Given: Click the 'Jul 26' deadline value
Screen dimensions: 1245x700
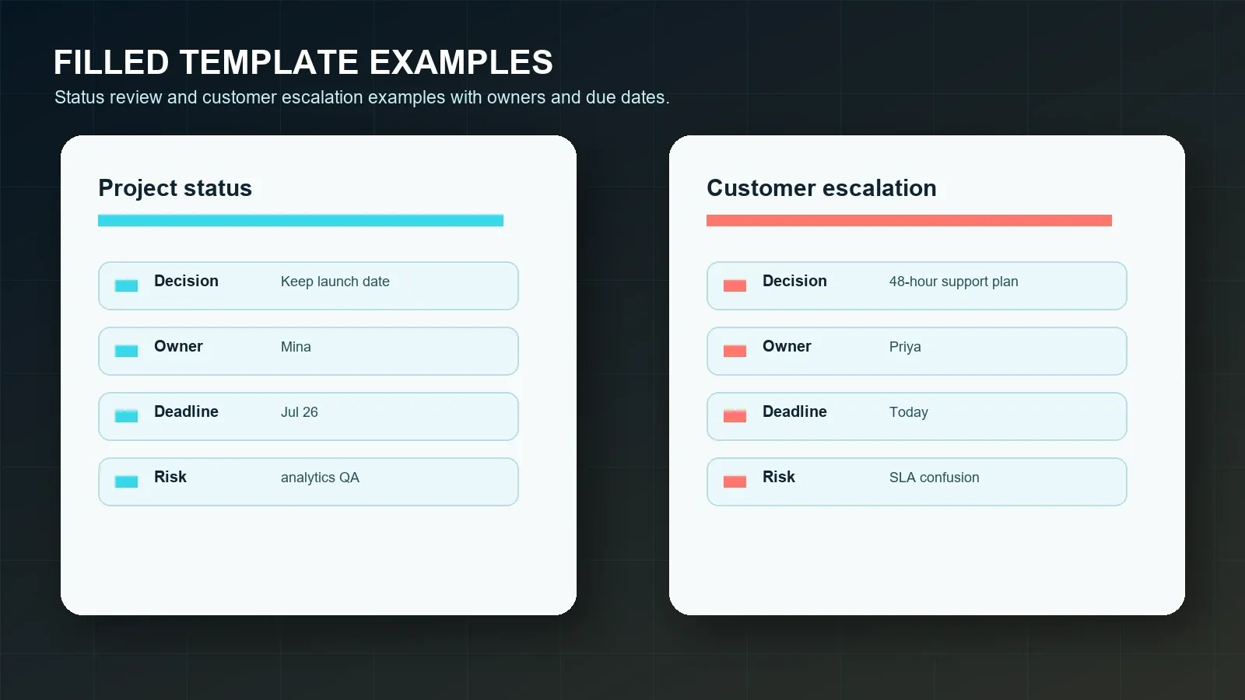Looking at the screenshot, I should pyautogui.click(x=300, y=412).
